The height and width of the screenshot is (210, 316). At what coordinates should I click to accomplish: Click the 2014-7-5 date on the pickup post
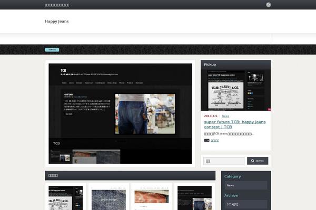point(211,116)
